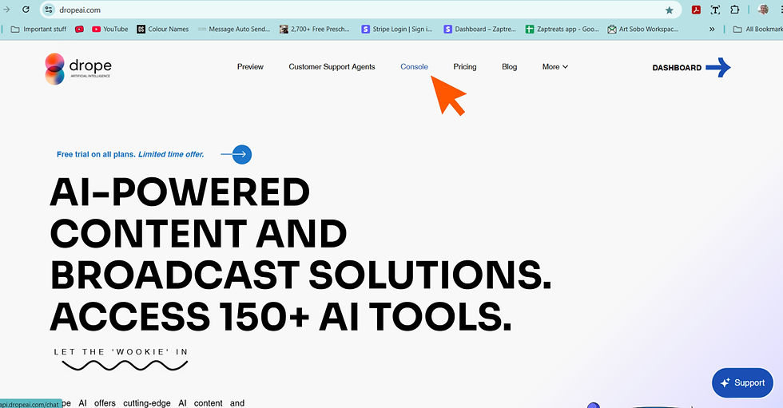Click the forward navigation arrow

point(6,10)
